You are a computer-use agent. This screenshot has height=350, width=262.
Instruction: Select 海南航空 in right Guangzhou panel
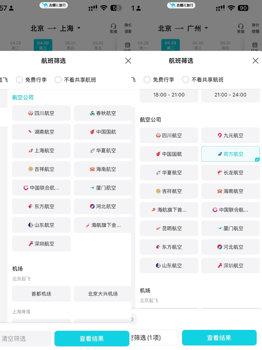click(x=230, y=191)
